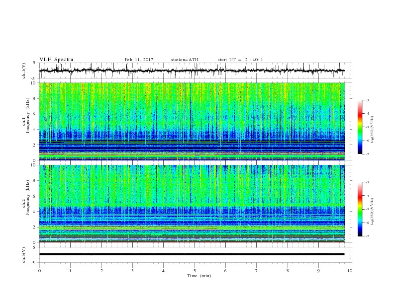Click the ch.2 'Frequency (kHz)' axis label

(28, 198)
